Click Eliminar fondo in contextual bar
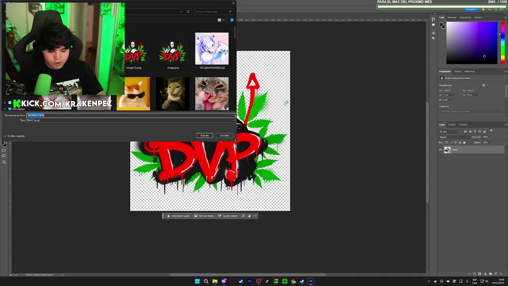Image resolution: width=508 pixels, height=286 pixels. pyautogui.click(x=204, y=216)
